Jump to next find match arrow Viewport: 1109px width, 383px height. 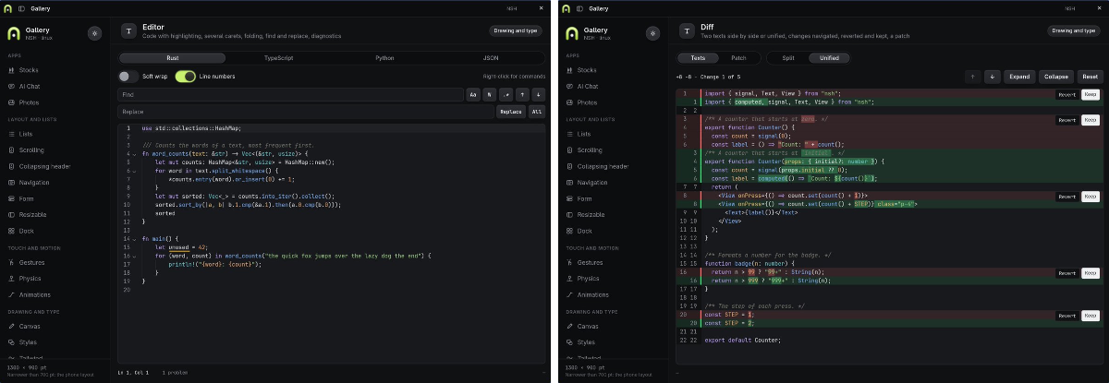[x=539, y=94]
